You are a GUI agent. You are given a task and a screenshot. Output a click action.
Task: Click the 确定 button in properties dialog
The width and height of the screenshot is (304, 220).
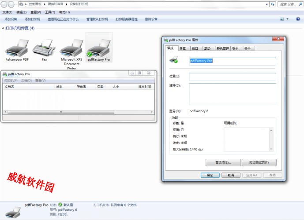coord(210,175)
